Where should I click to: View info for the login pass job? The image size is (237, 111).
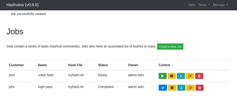181,88
